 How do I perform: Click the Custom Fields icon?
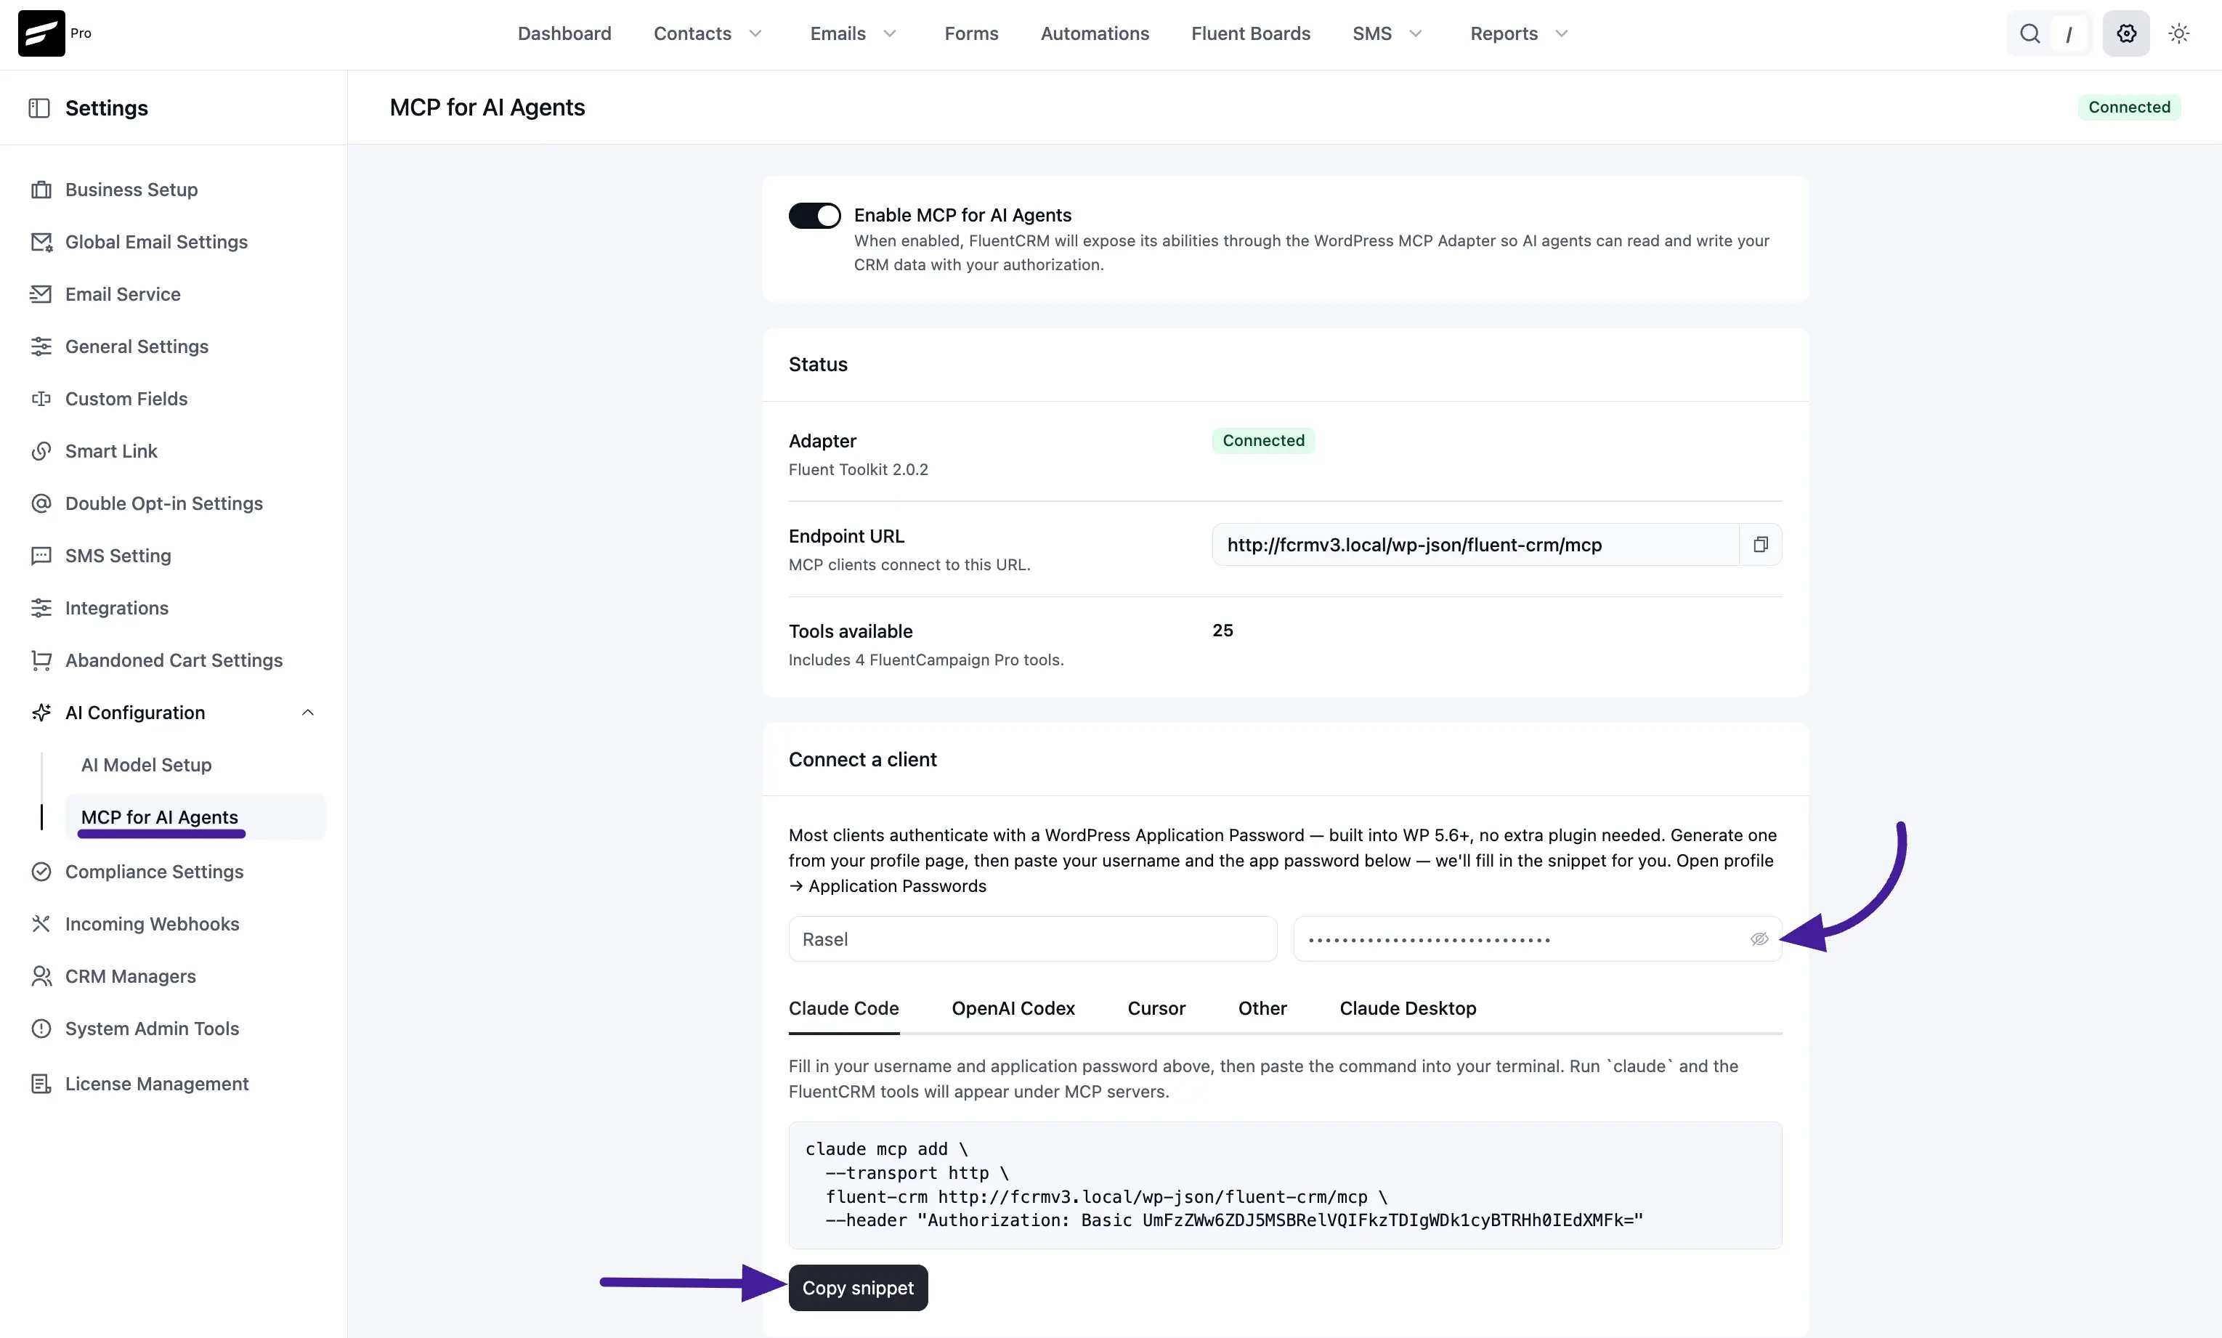pos(41,399)
